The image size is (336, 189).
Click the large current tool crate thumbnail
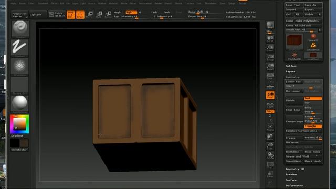295,42
